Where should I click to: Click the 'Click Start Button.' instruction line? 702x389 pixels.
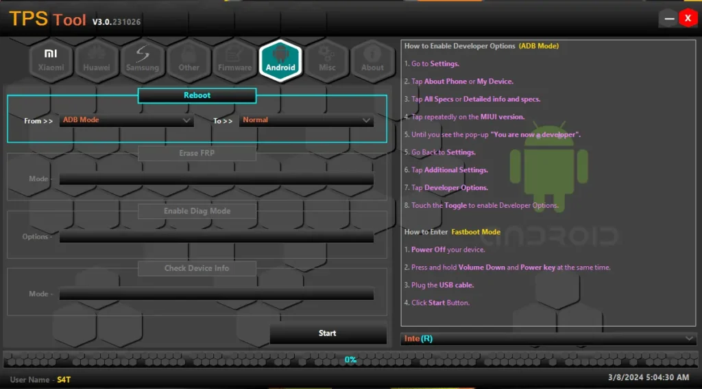point(437,303)
